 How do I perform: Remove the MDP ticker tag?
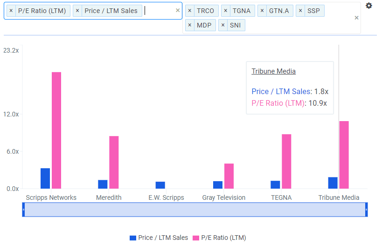point(190,25)
